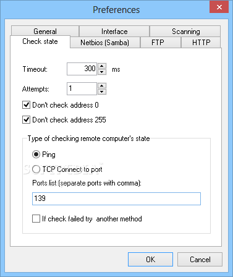Switch to the Interface tab

[114, 31]
